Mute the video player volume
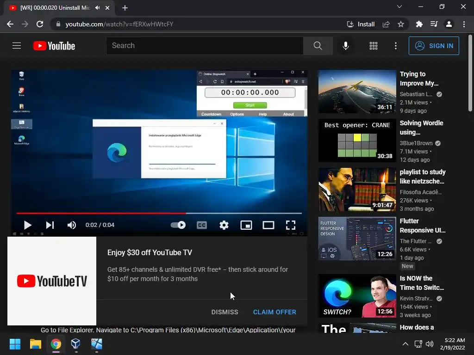Image resolution: width=474 pixels, height=355 pixels. pos(72,225)
